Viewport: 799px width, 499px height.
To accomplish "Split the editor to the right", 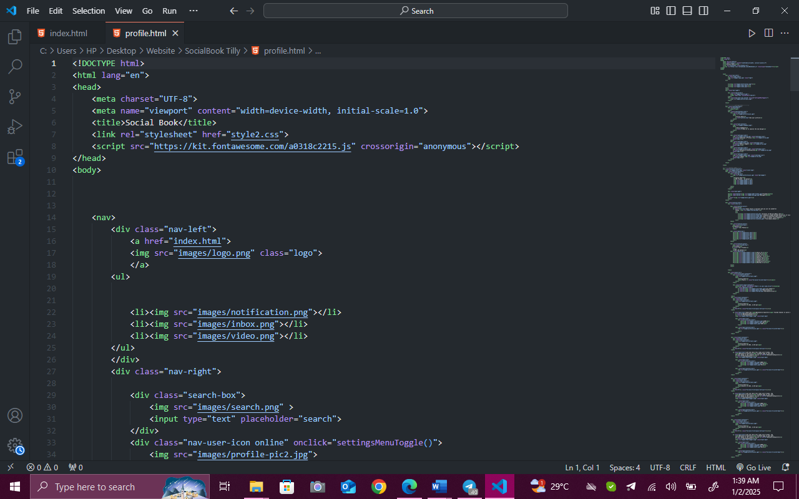I will click(768, 33).
